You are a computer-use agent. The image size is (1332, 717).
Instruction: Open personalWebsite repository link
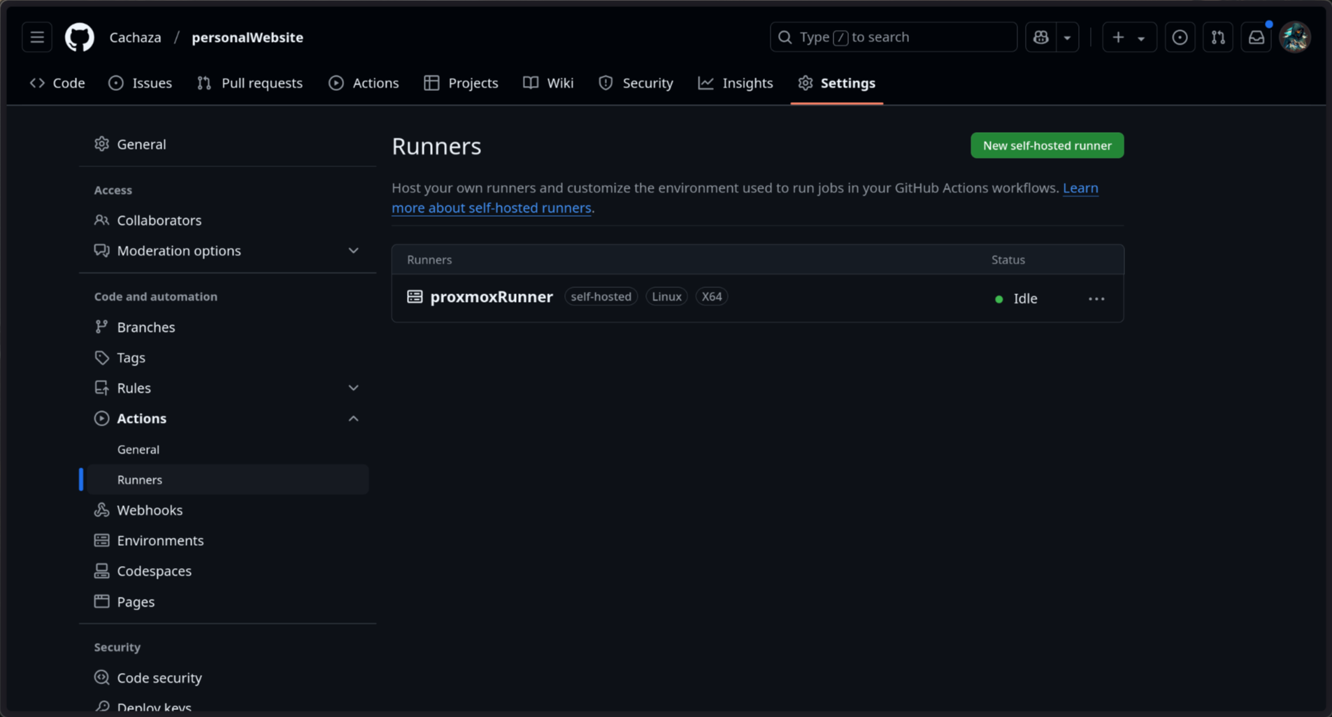coord(248,37)
